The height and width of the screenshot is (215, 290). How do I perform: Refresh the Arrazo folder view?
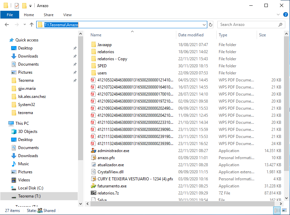(211, 25)
